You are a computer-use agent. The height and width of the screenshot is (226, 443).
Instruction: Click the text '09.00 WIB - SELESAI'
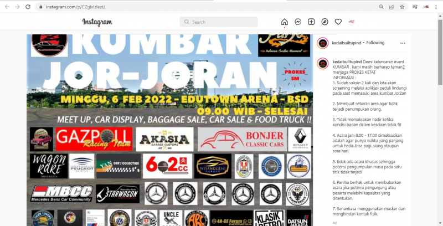[x=253, y=110]
